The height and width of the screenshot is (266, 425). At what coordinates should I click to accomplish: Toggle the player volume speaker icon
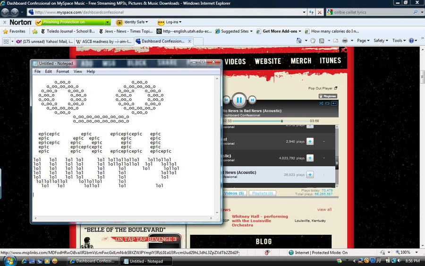(x=334, y=103)
